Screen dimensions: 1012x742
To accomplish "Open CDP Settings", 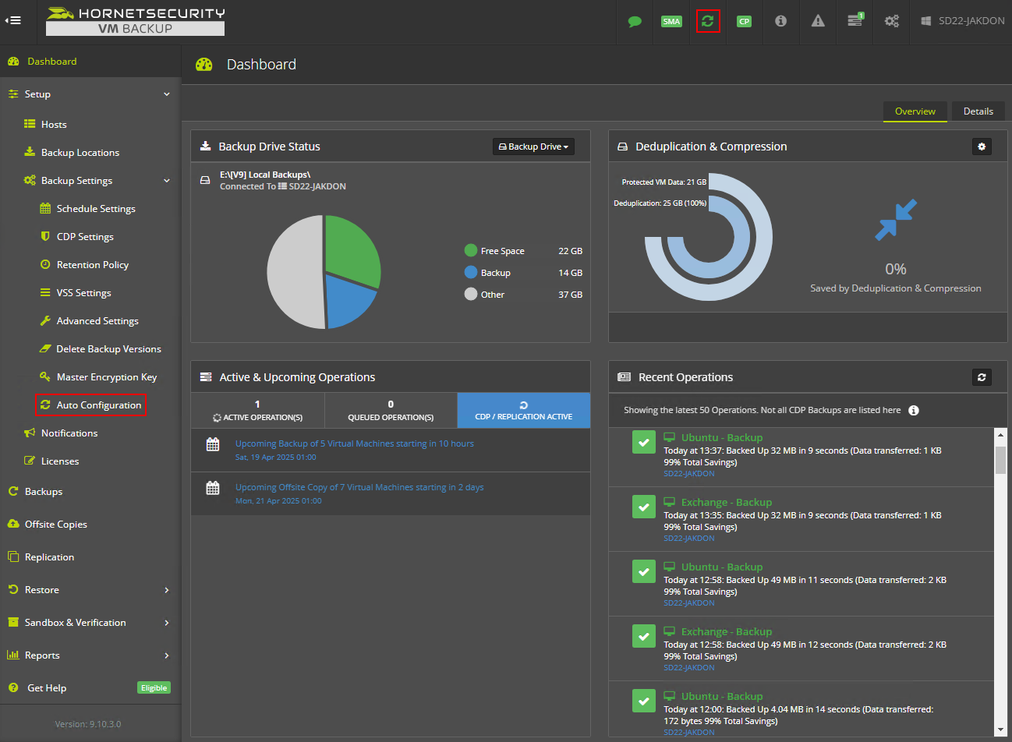I will [x=85, y=237].
